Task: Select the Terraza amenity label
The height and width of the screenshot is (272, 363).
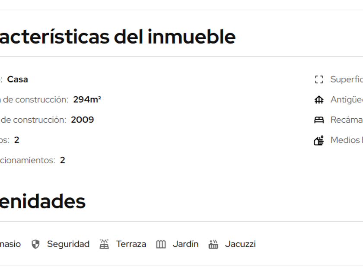Action: 131,244
